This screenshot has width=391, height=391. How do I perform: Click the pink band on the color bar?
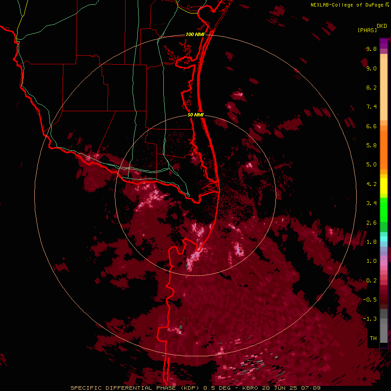pos(384,263)
